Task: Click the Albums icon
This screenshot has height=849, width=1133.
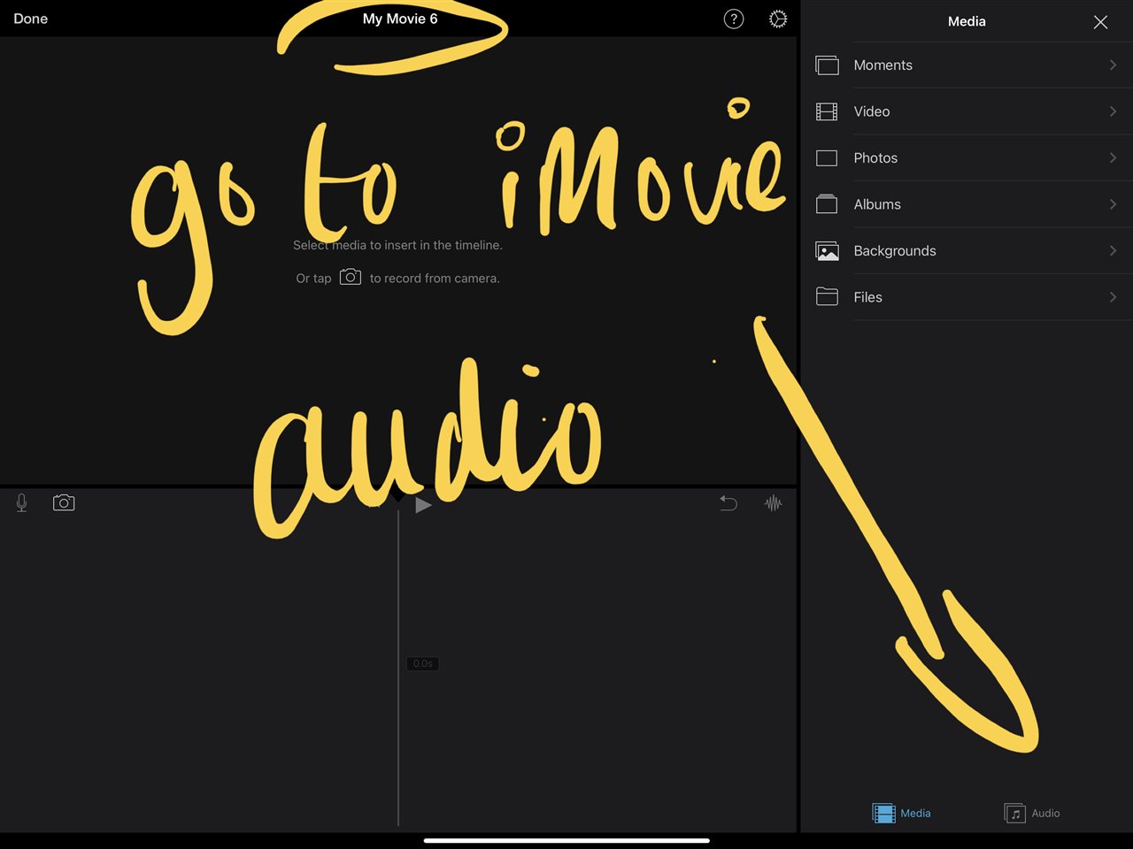Action: (827, 204)
